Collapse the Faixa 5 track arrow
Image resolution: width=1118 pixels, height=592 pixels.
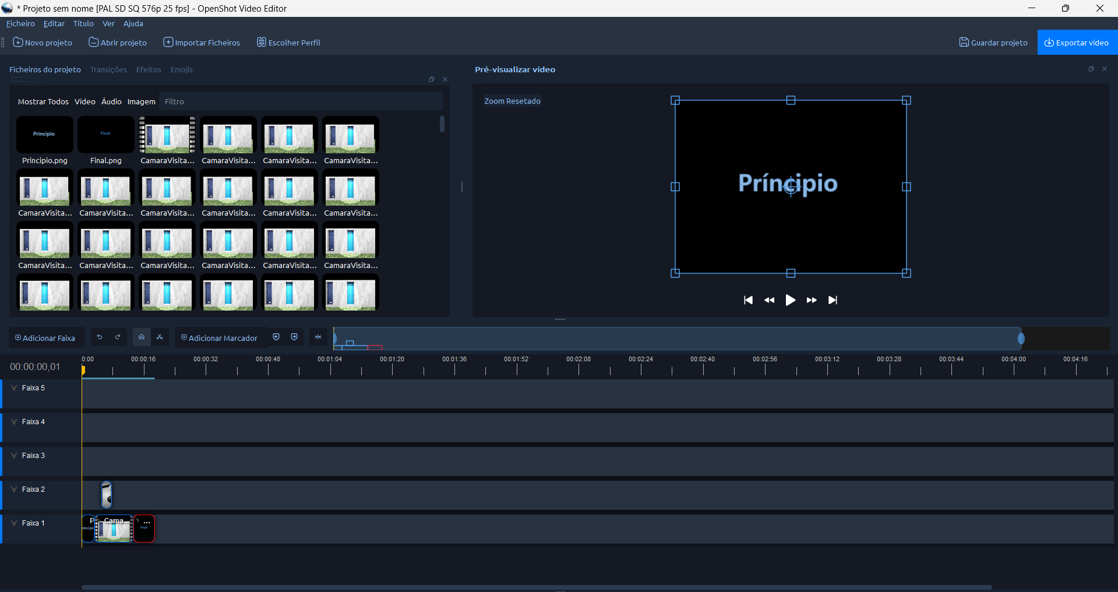click(14, 388)
